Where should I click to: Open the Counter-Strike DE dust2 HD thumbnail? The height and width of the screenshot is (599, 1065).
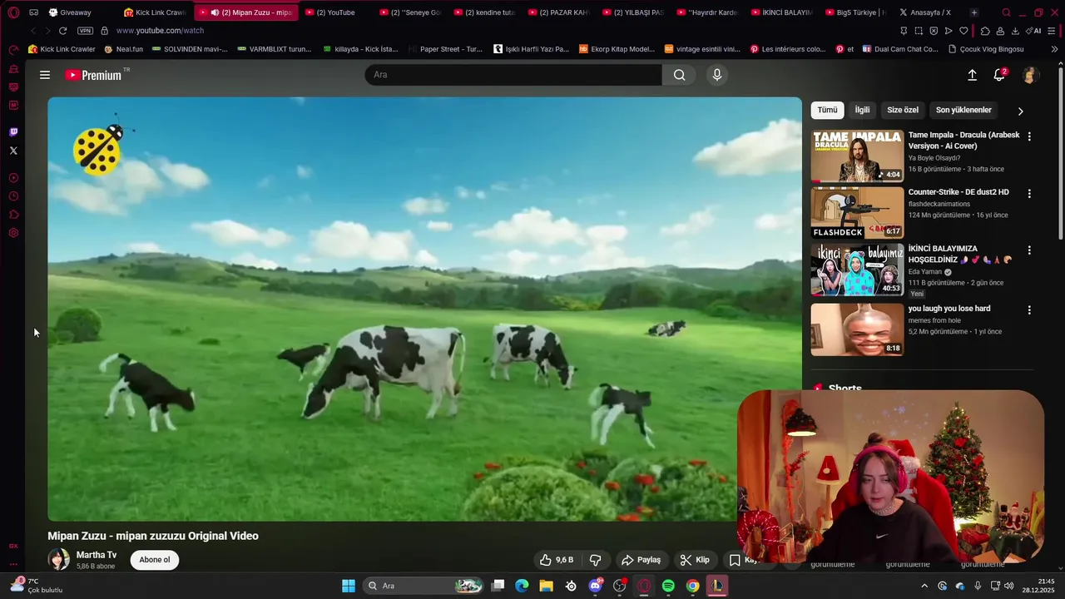click(857, 213)
